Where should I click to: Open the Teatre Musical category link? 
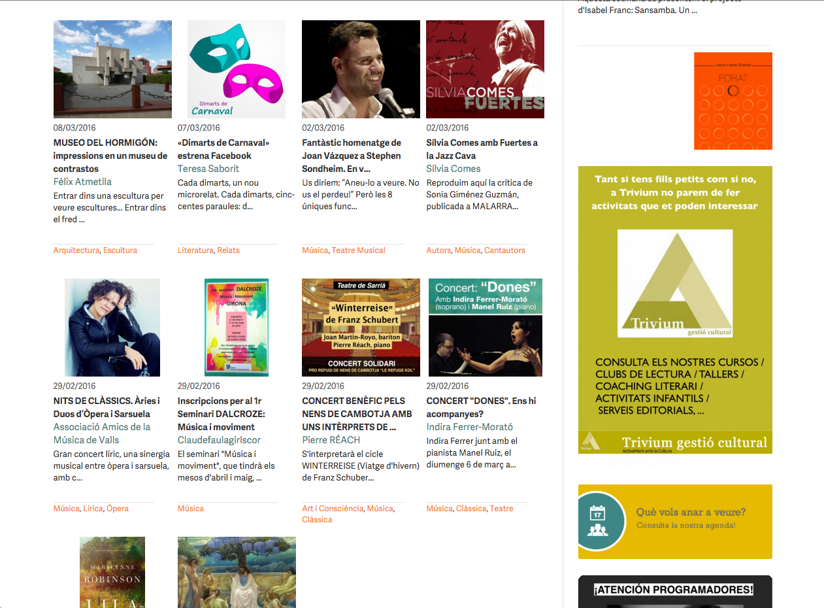(x=359, y=250)
